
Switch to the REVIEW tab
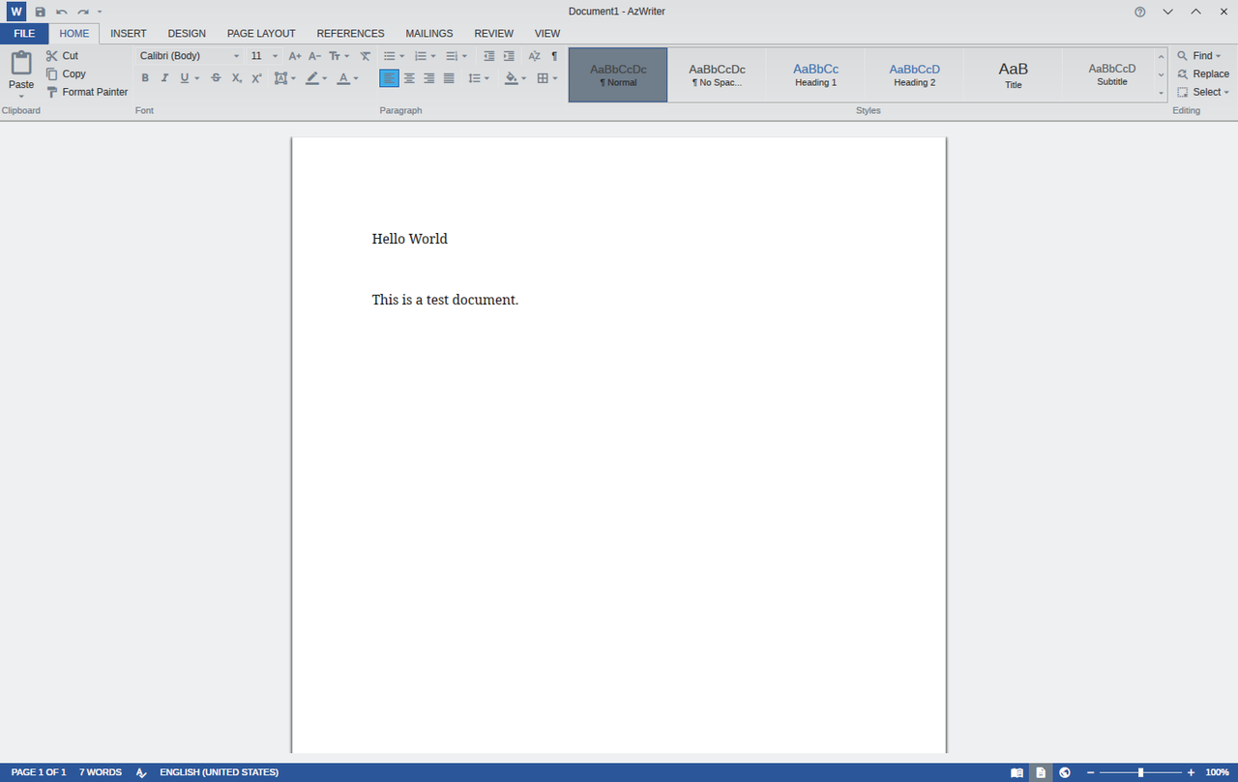(494, 34)
